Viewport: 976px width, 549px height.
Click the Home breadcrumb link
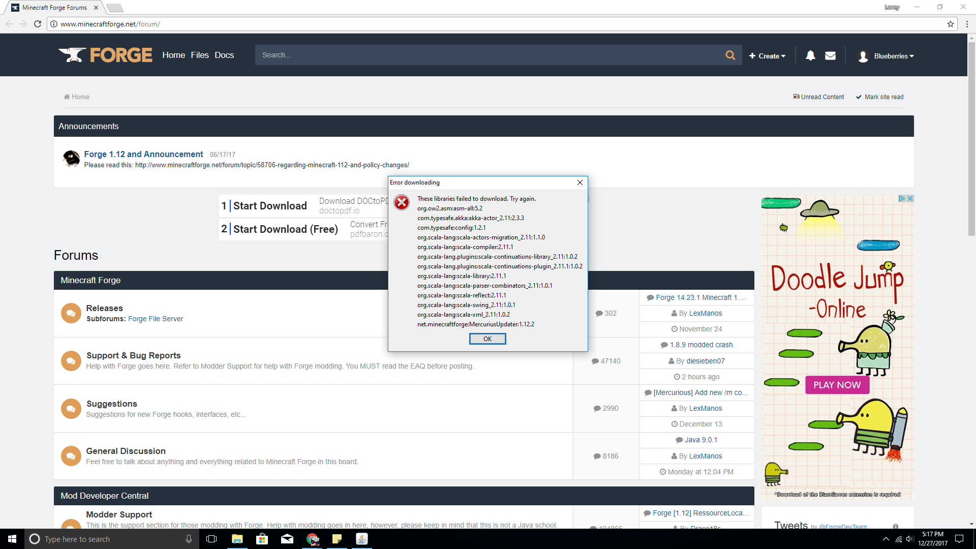[x=77, y=97]
